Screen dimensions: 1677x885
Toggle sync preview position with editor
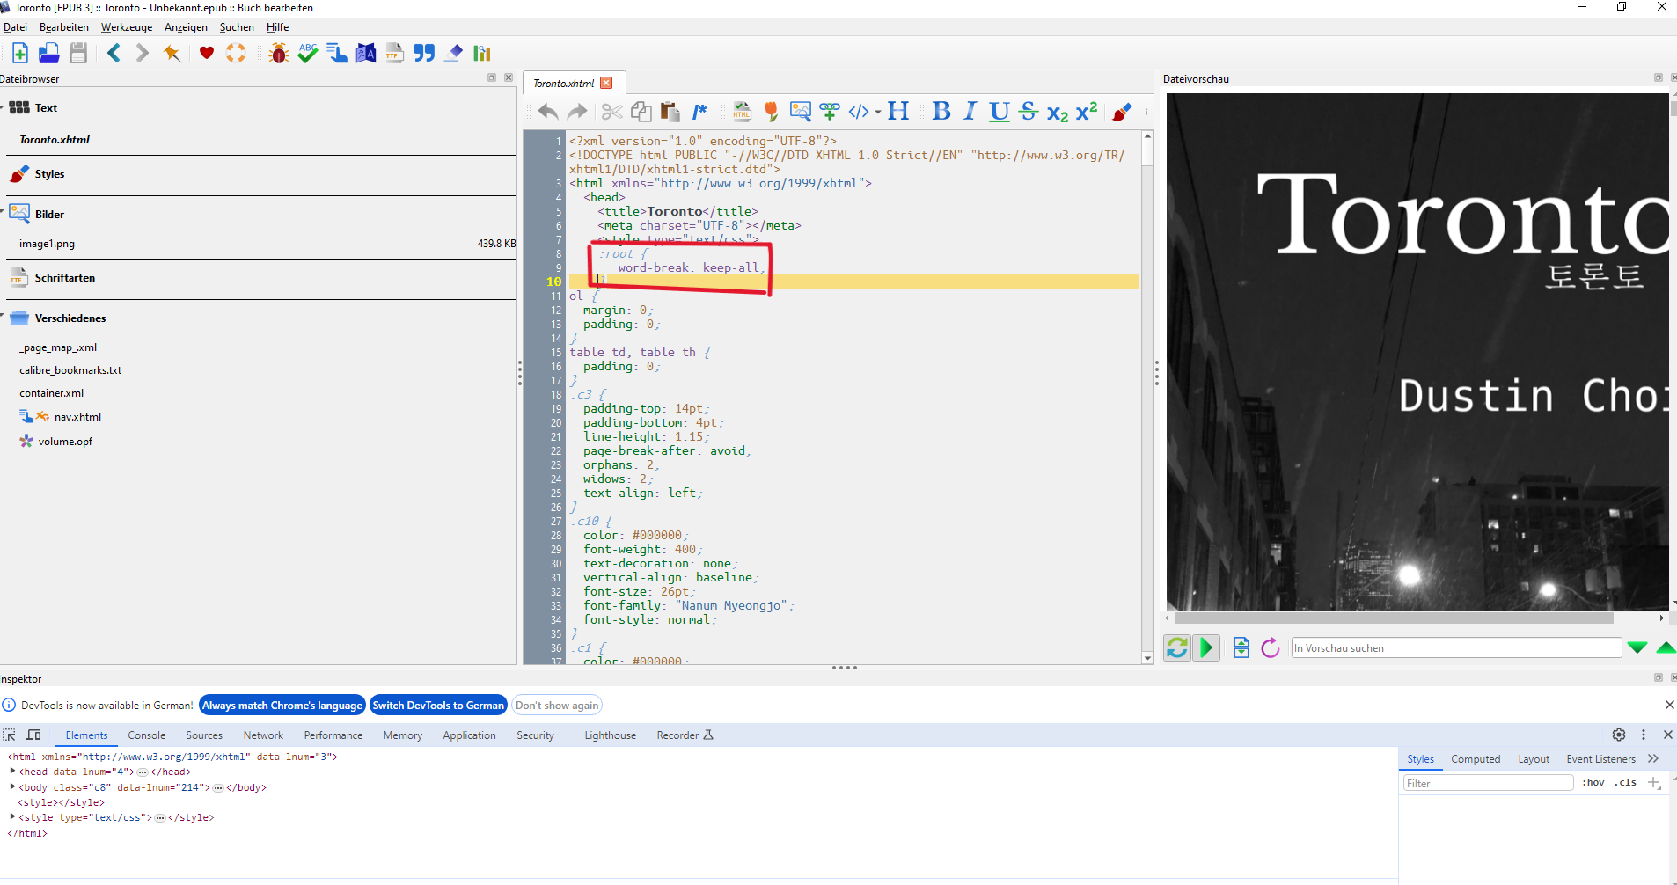[x=1206, y=648]
